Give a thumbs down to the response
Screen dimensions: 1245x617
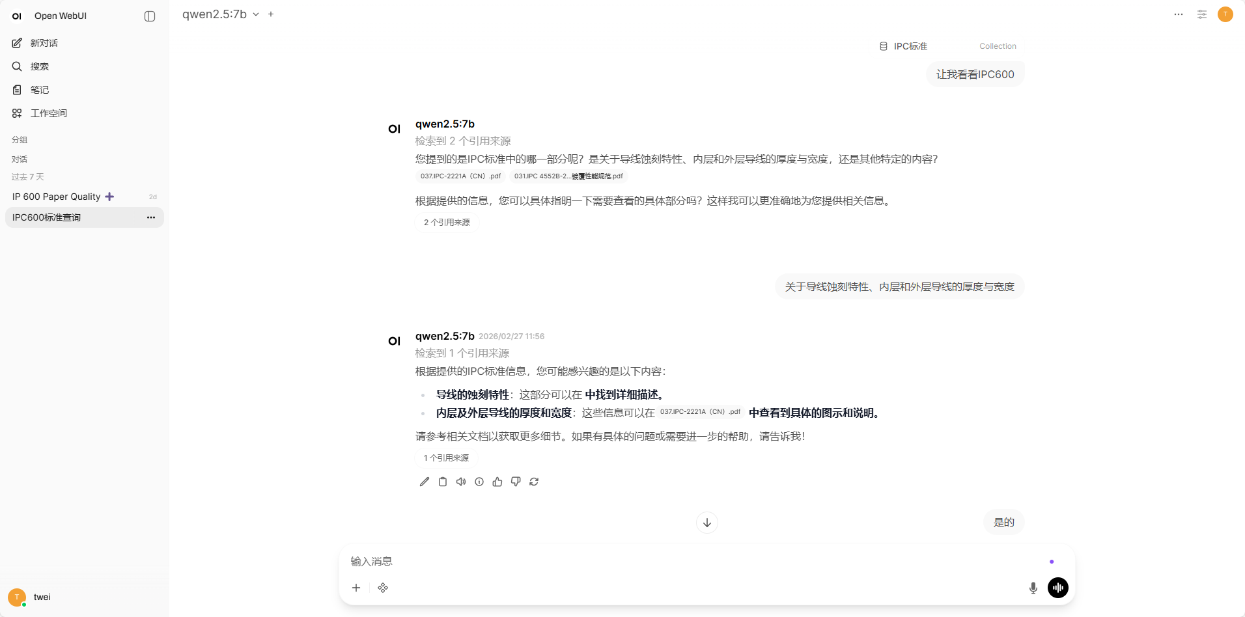coord(515,481)
